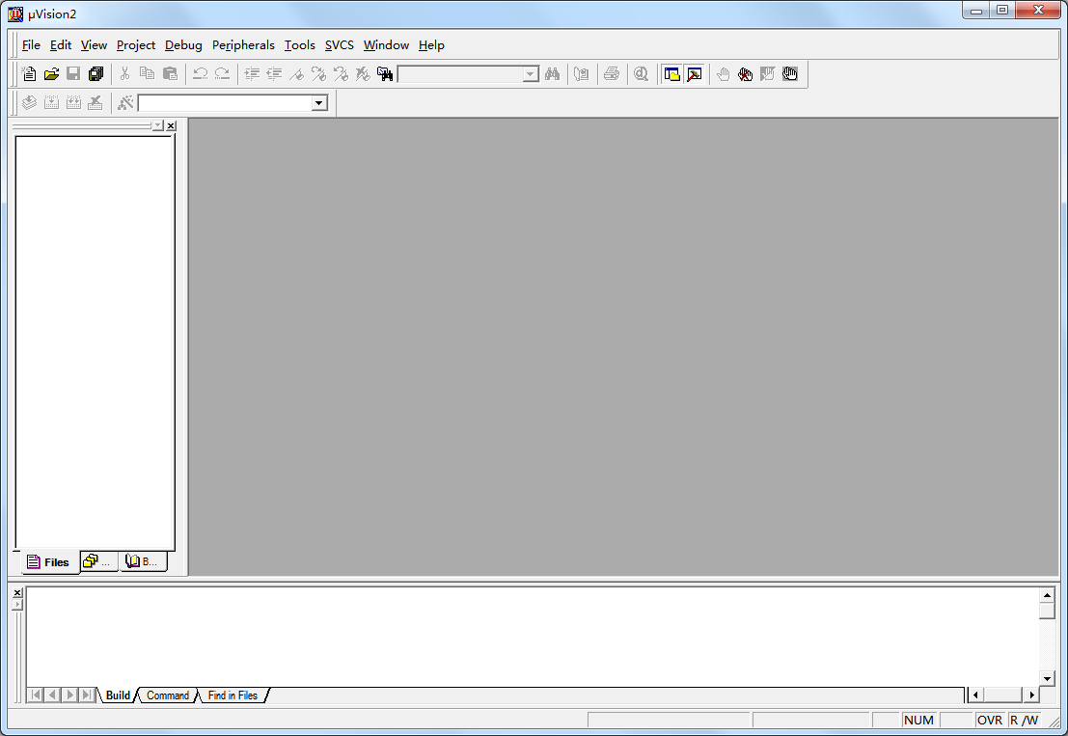Click the Undo arrow icon

pyautogui.click(x=200, y=74)
